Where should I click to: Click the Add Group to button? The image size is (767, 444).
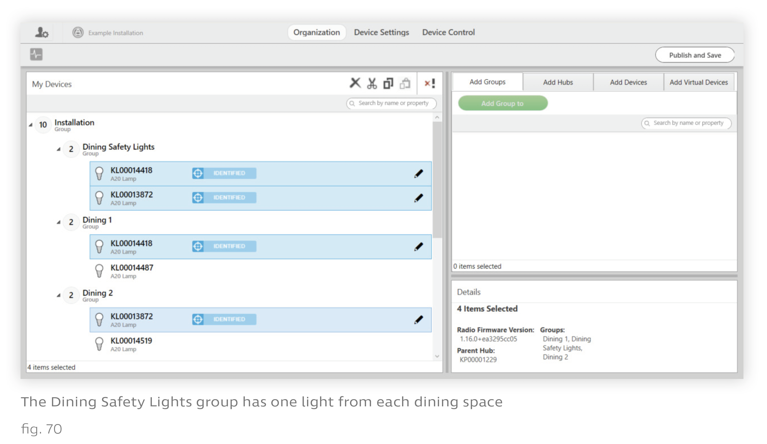pyautogui.click(x=503, y=103)
